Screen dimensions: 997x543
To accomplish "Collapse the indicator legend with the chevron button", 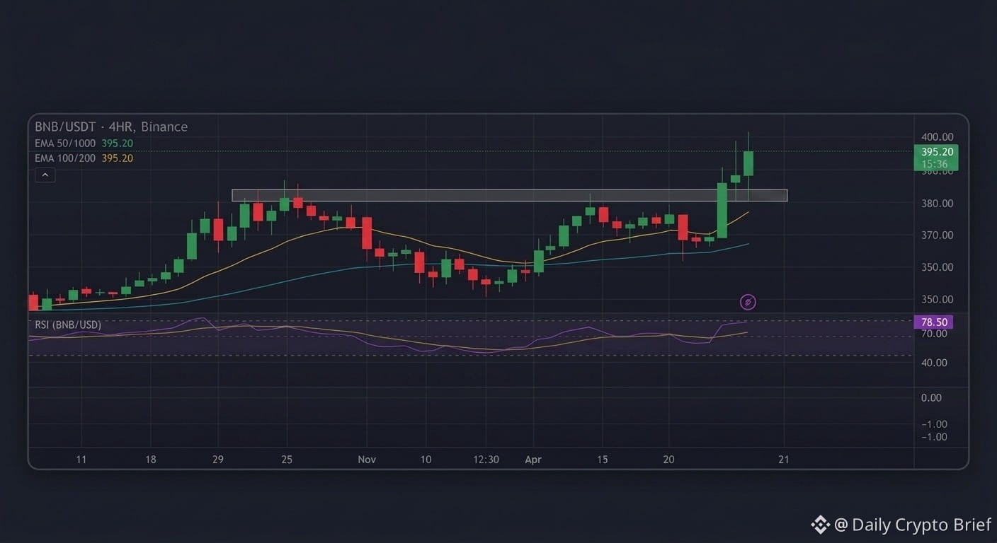I will click(x=45, y=175).
